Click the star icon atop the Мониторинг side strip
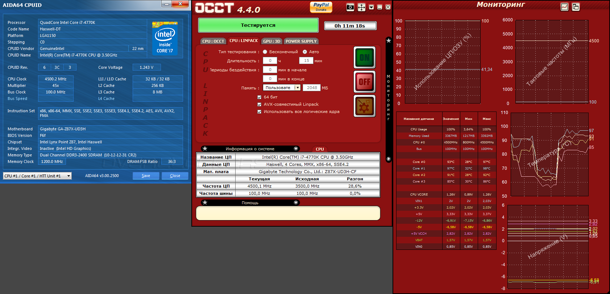This screenshot has width=610, height=294. pyautogui.click(x=389, y=41)
